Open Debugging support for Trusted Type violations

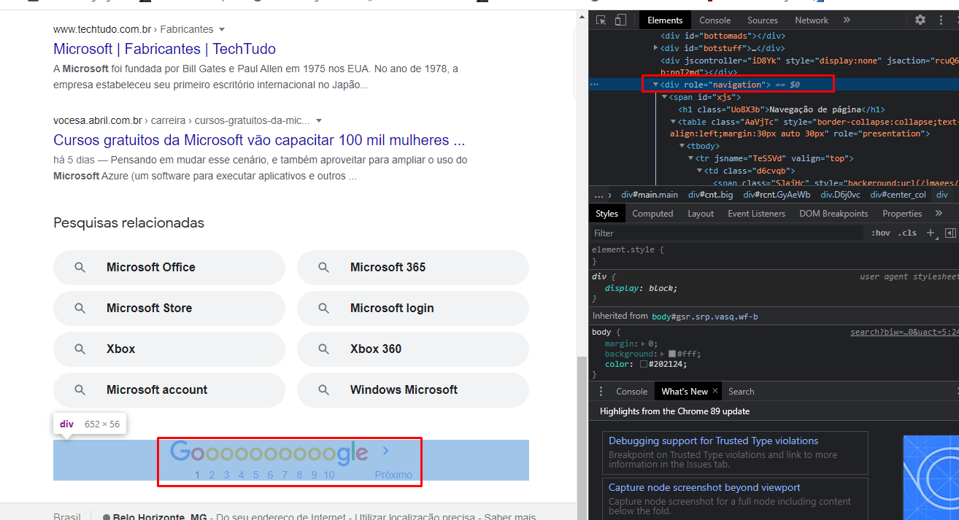pos(713,441)
